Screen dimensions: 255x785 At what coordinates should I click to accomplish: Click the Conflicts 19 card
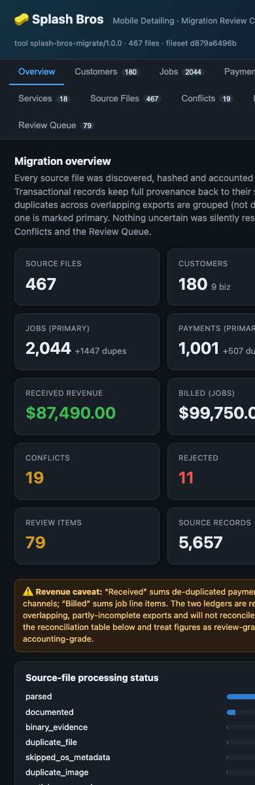[x=87, y=471]
